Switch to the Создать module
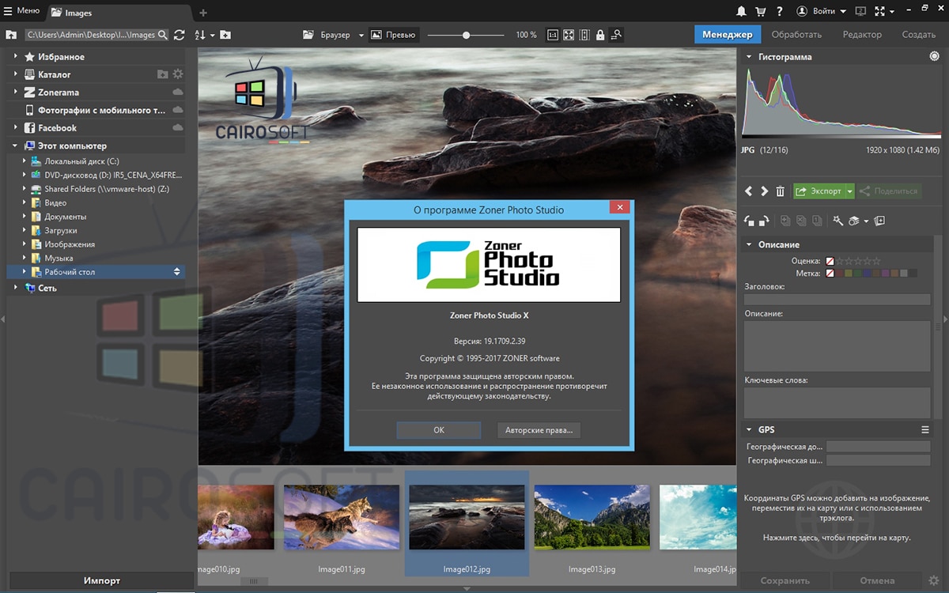 [x=919, y=35]
